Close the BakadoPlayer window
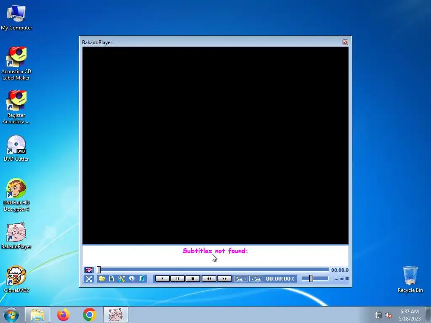The height and width of the screenshot is (323, 431). [x=345, y=42]
